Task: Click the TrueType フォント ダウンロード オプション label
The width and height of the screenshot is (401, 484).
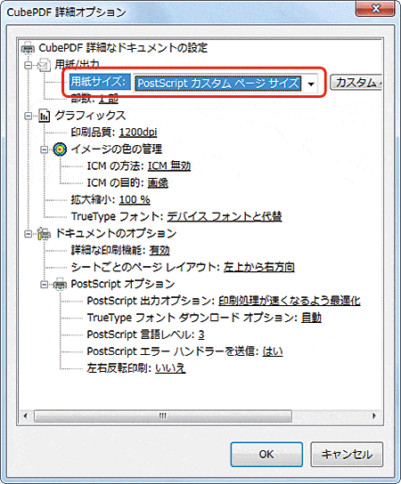Action: click(x=192, y=318)
